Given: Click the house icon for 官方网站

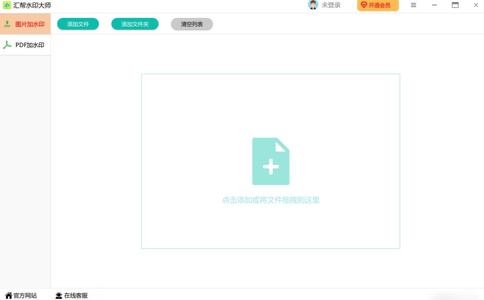Looking at the screenshot, I should pyautogui.click(x=8, y=295).
